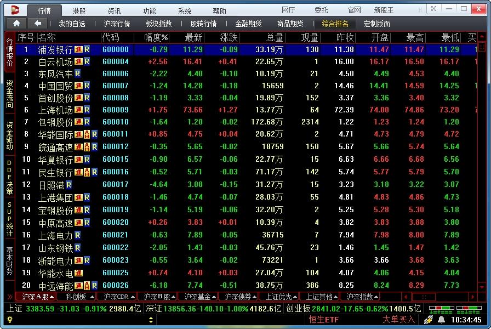The image size is (491, 329).
Task: Click the lightbulb icon in status bar
Action: click(x=10, y=320)
